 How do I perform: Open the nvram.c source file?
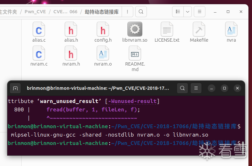pos(39,56)
